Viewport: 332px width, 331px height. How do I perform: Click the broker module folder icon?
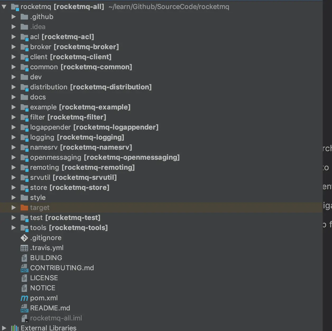tap(25, 47)
